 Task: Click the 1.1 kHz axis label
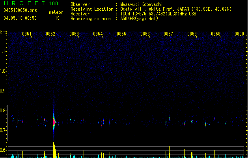pos(3,51)
